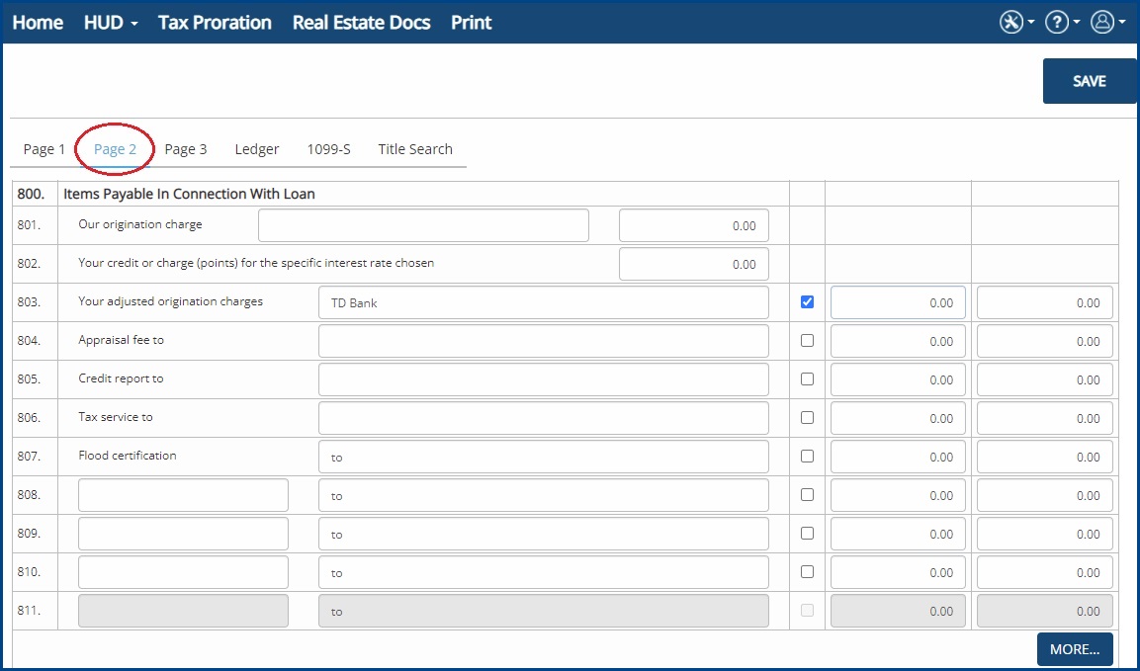Expand the arrow beside the tools icon

click(x=1031, y=23)
